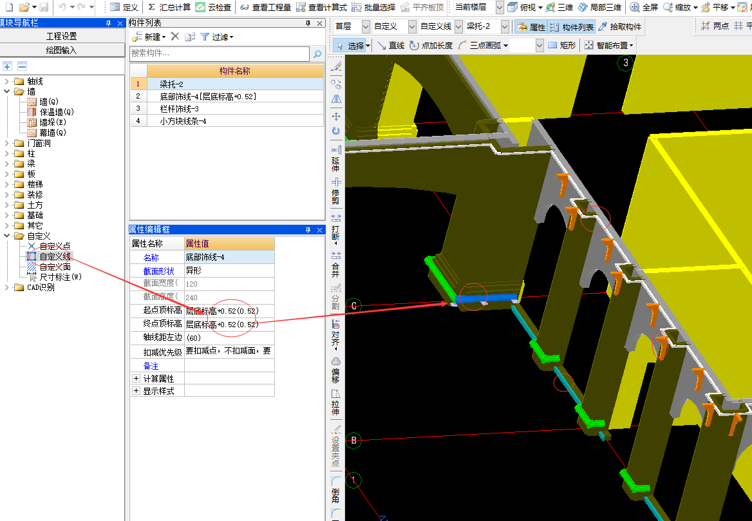Open 查看工程量 quantities view
The height and width of the screenshot is (521, 752).
click(x=265, y=7)
